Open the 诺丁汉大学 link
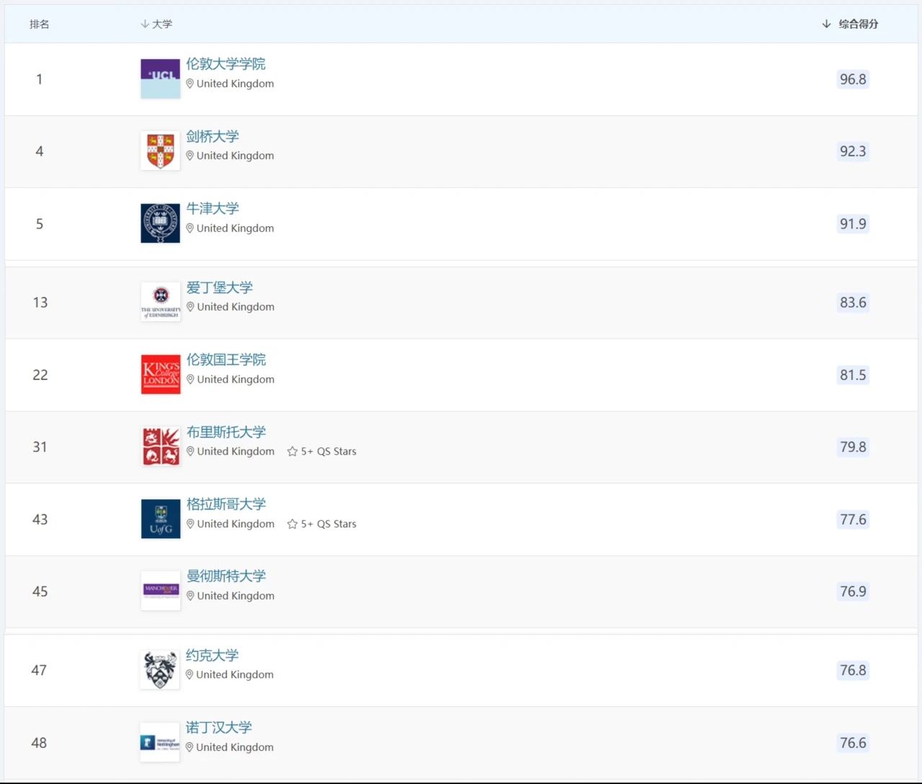The width and height of the screenshot is (922, 784). tap(219, 727)
